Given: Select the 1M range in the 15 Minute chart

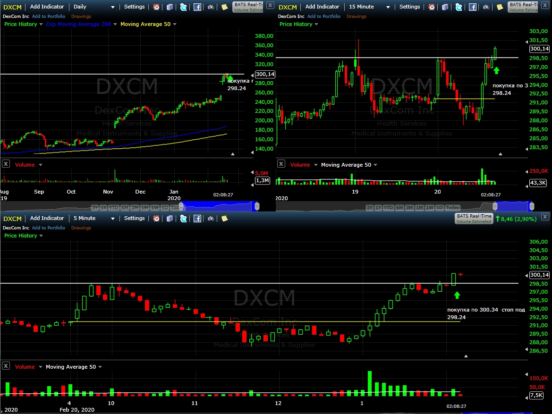Looking at the screenshot, I should [419, 207].
